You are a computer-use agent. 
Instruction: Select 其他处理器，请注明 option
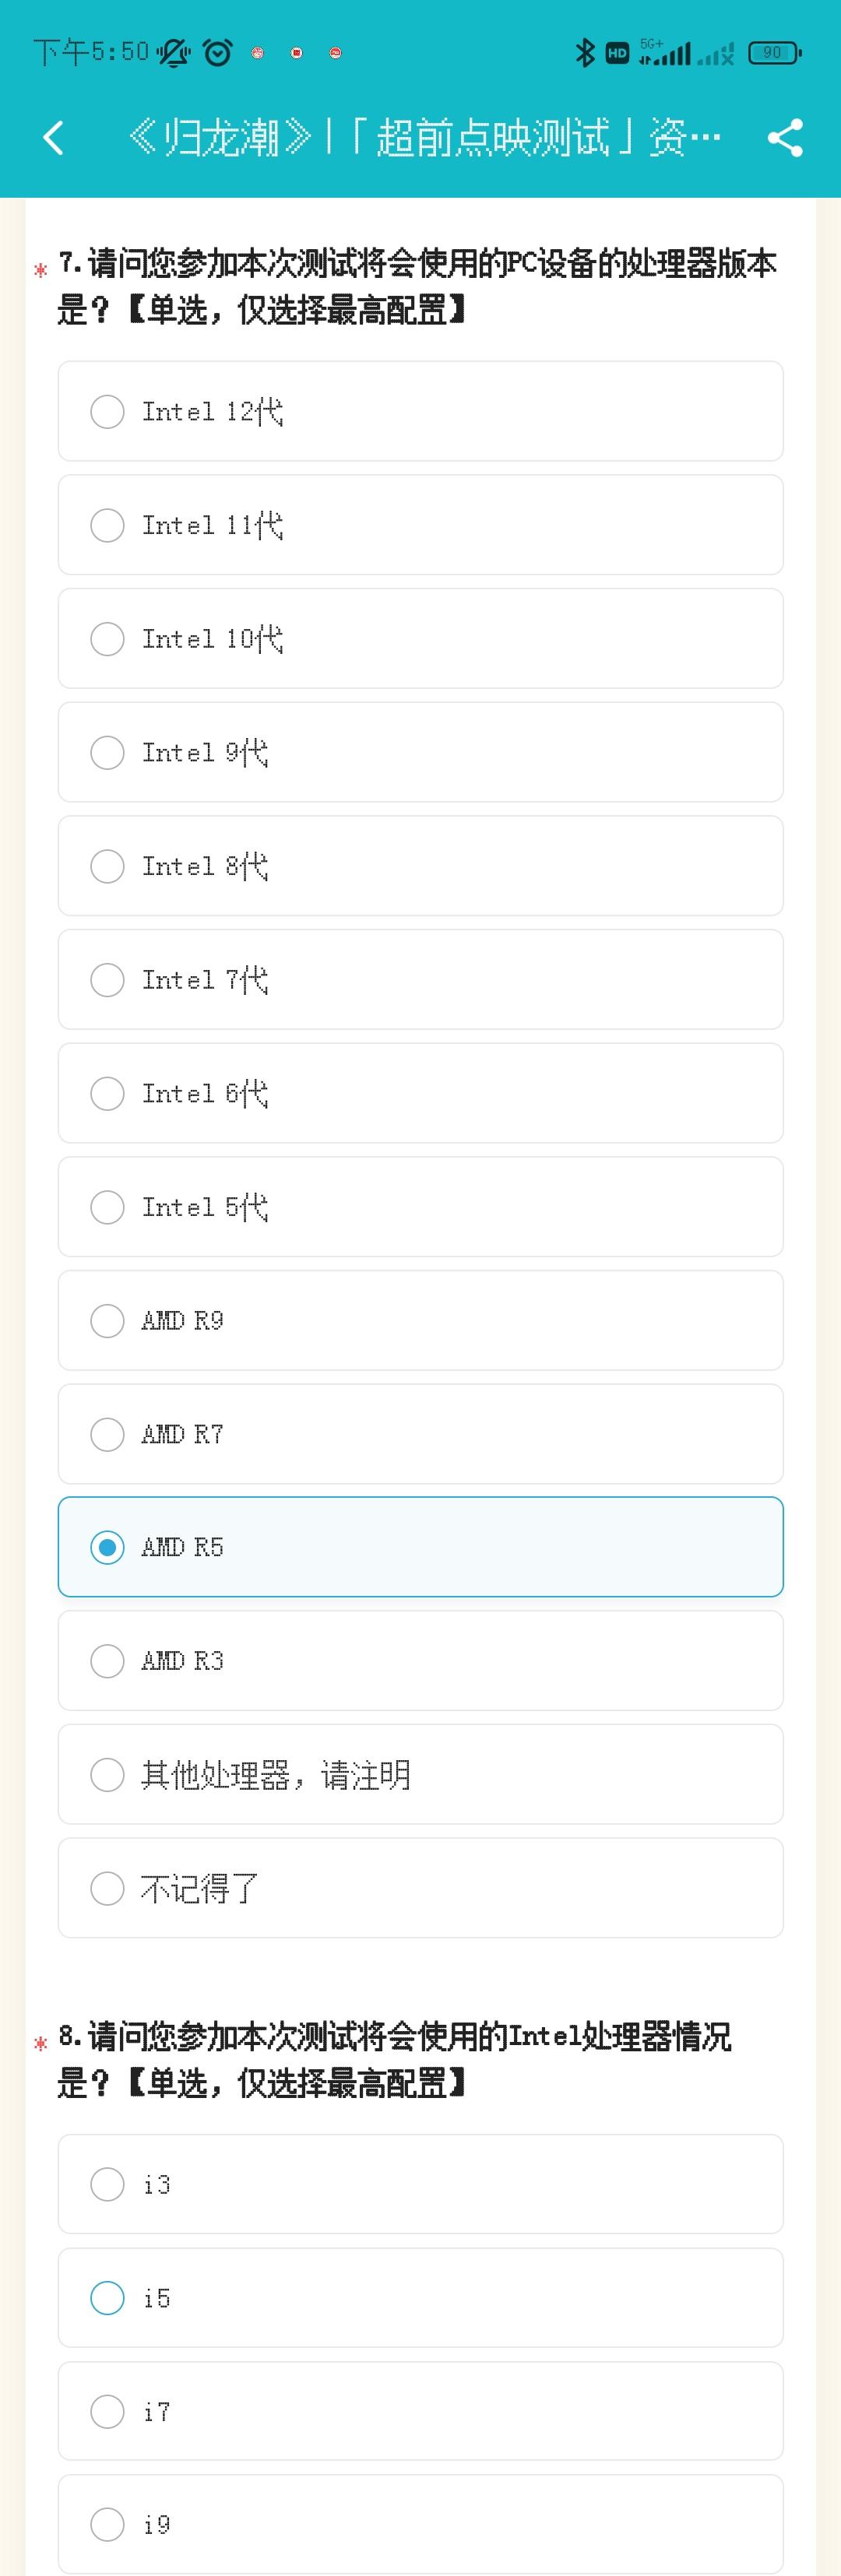point(107,1775)
